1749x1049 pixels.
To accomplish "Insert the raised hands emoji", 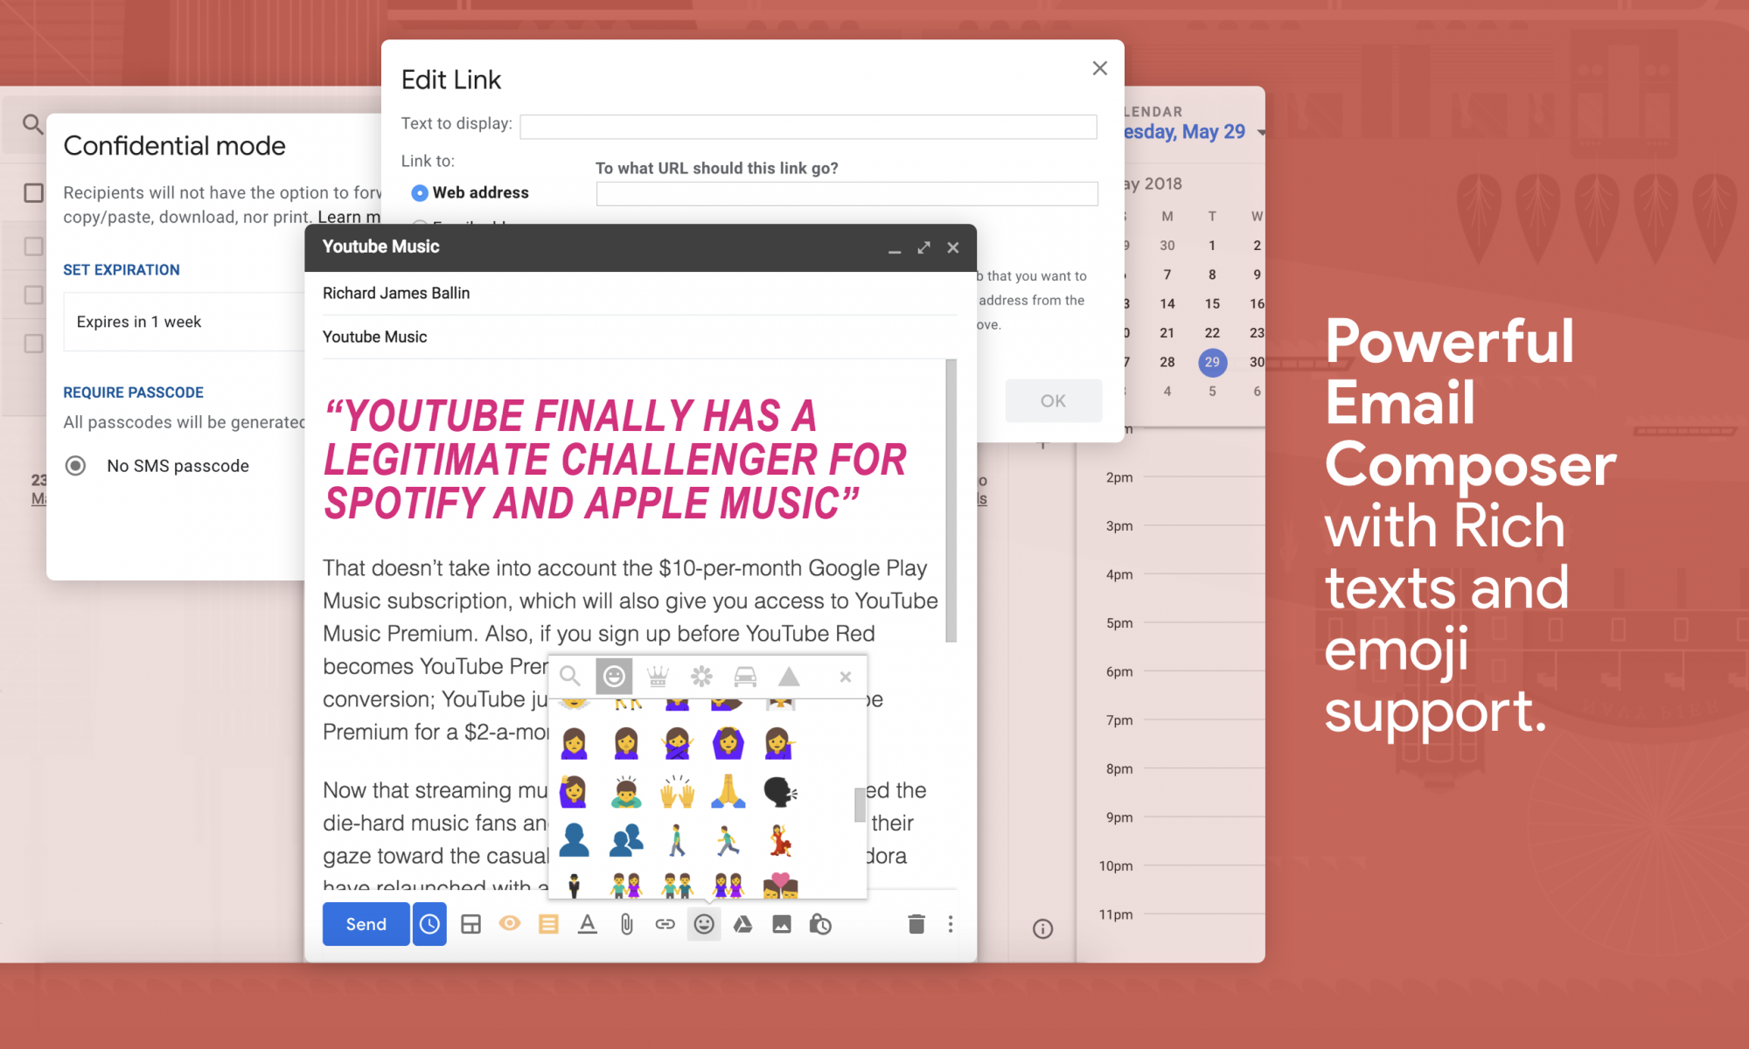I will [x=677, y=792].
